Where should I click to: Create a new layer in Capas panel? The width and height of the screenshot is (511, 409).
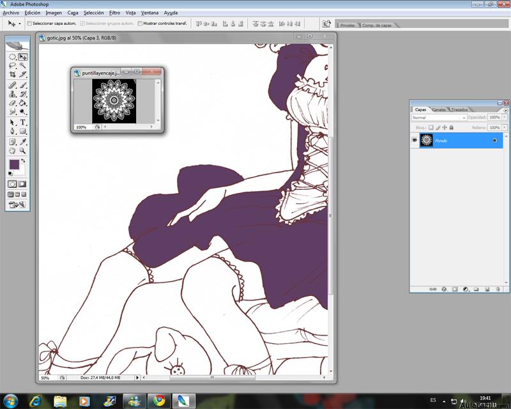point(487,289)
